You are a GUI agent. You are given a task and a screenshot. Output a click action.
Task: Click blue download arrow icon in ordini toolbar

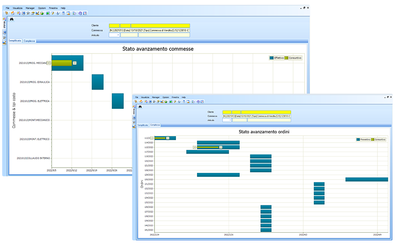pyautogui.click(x=179, y=101)
